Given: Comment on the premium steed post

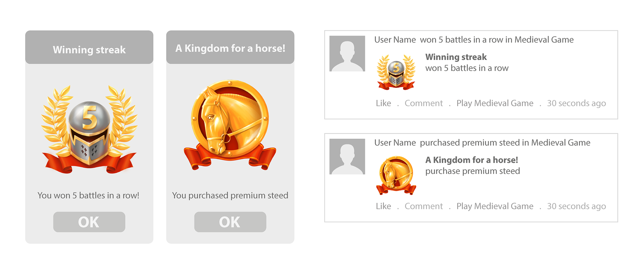Looking at the screenshot, I should pos(423,206).
